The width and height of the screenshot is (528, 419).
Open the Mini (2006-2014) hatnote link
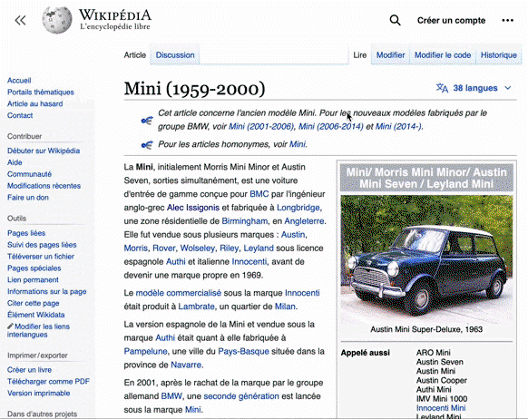(331, 127)
